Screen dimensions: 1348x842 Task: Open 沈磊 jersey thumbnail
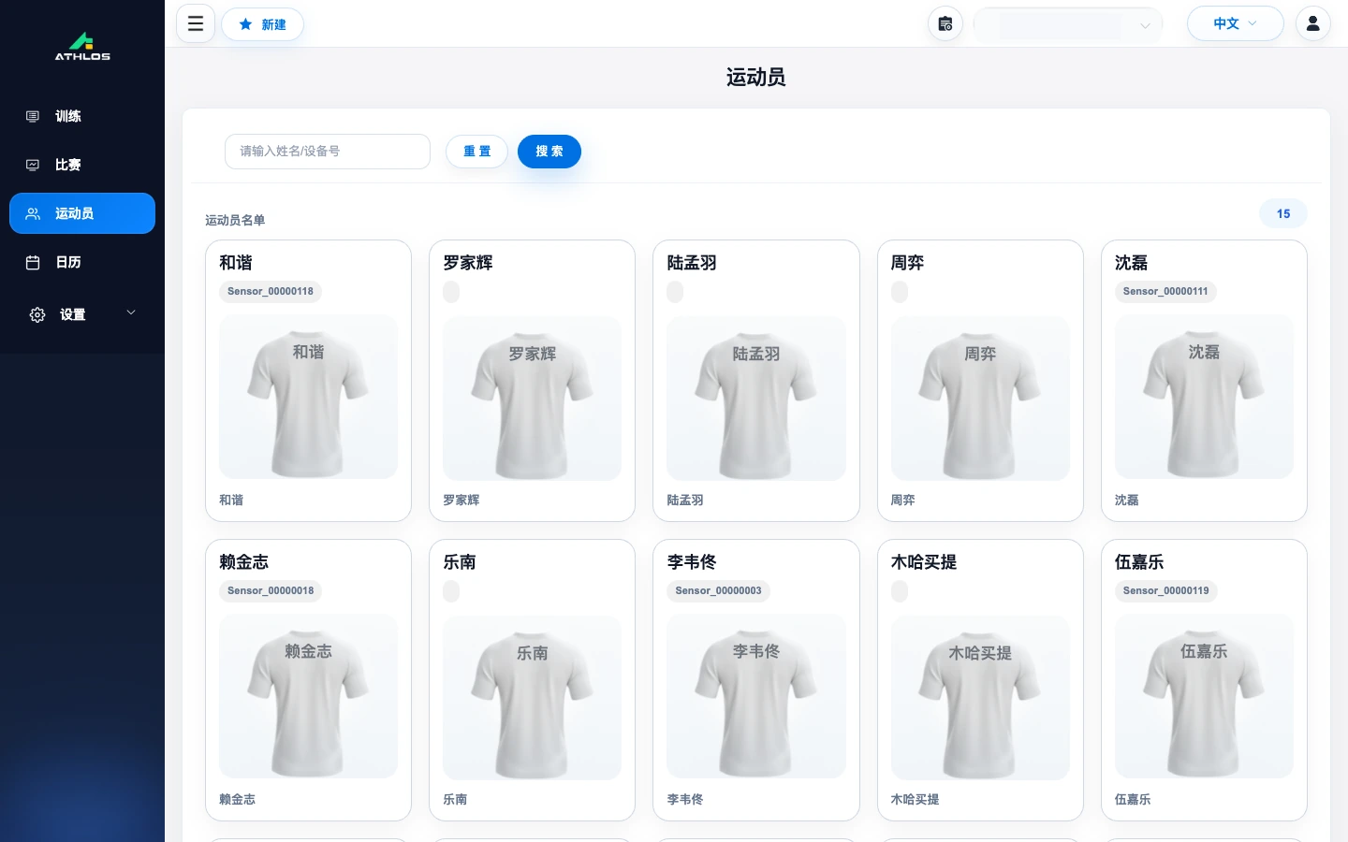pyautogui.click(x=1204, y=397)
